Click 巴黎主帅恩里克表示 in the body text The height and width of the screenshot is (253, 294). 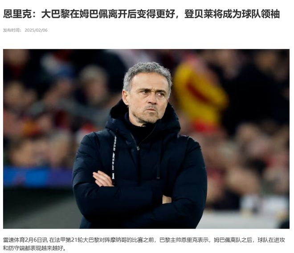click(184, 240)
